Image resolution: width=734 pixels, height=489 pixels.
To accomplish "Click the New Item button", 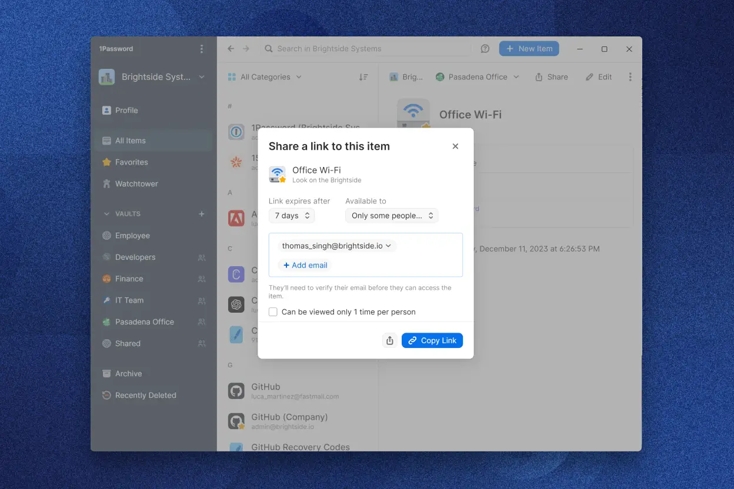I will 529,49.
